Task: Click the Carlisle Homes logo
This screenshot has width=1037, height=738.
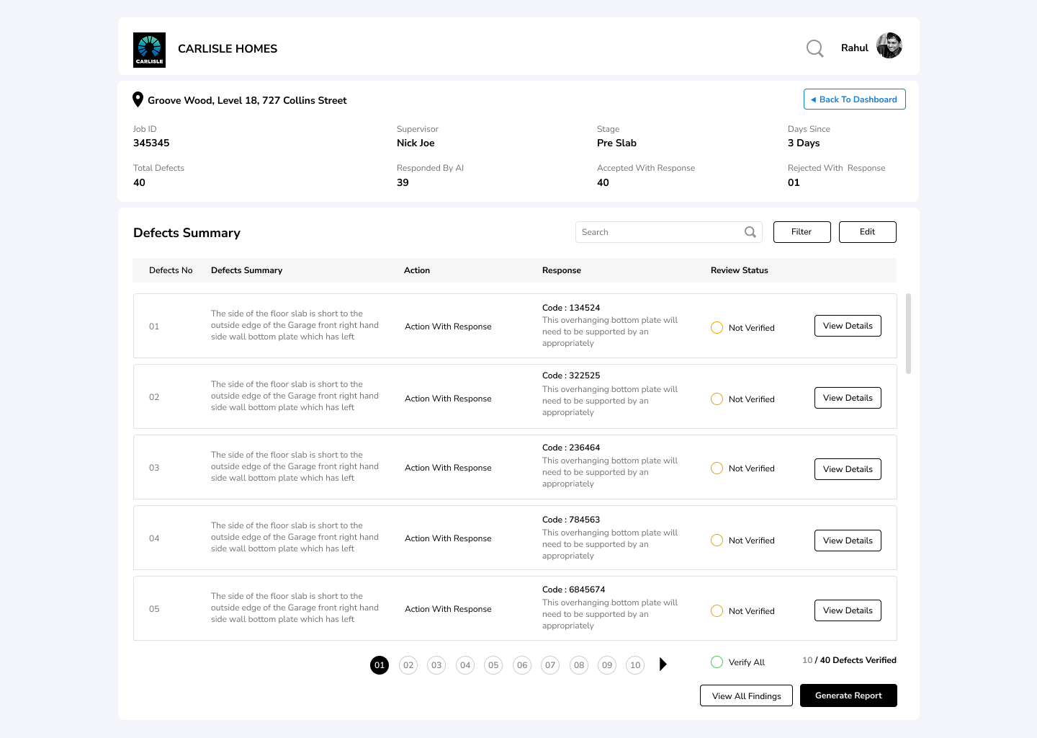Action: click(x=149, y=49)
